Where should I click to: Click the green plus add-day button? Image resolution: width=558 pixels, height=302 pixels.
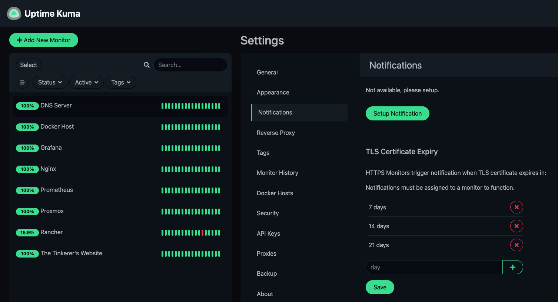512,267
